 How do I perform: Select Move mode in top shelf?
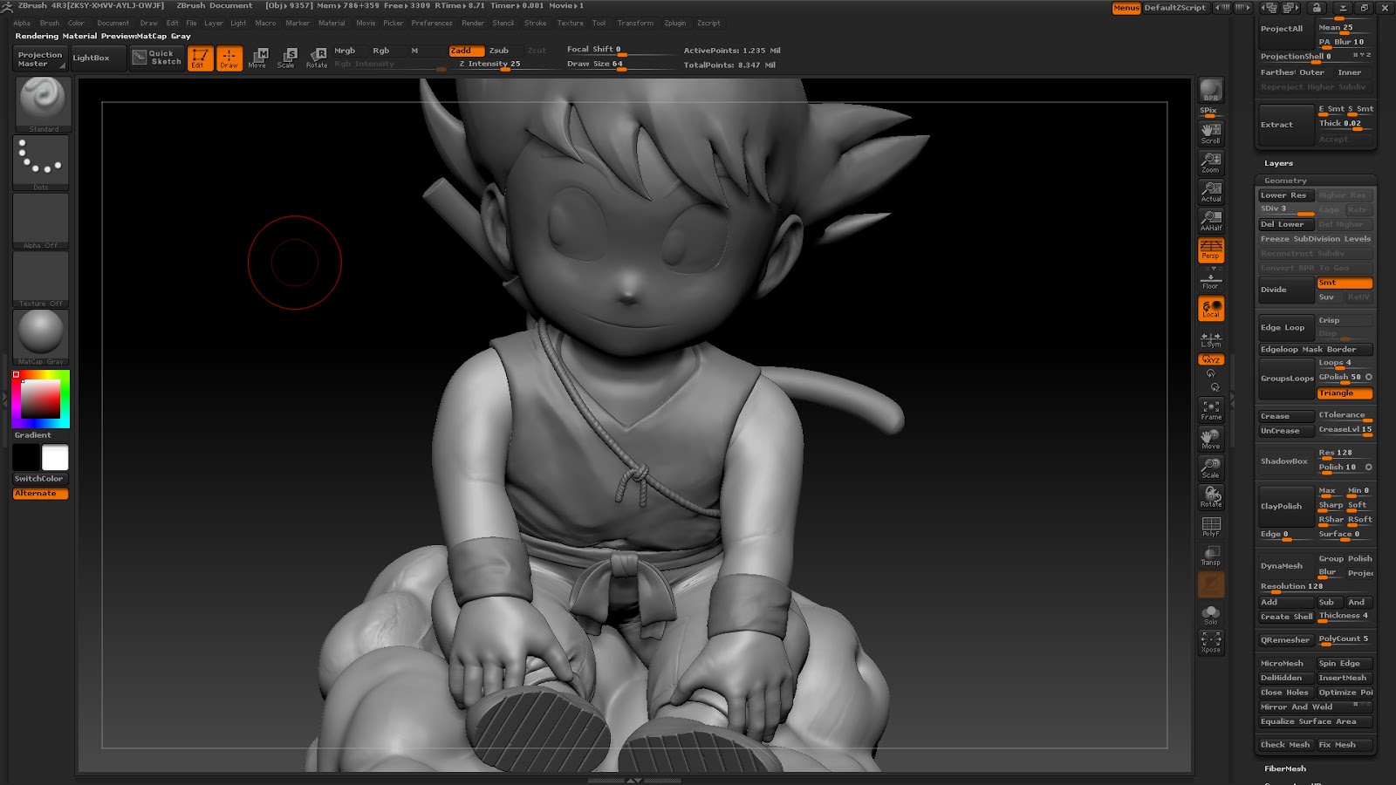tap(257, 58)
